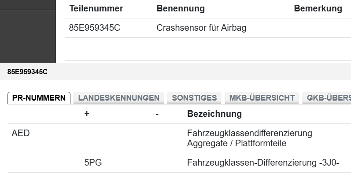Click the Bezeichnung column header
Screen dimensions: 351x188
(x=214, y=114)
